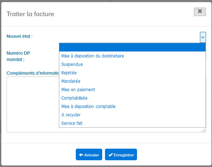Choose Mise à disposition comptable
Screen dimensions: 212x167
tap(132, 107)
